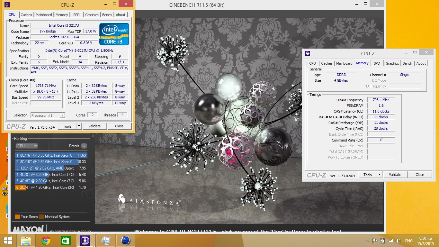The height and width of the screenshot is (247, 439).
Task: Click the Bus Speed value 99.76 MHz
Action: 45,97
